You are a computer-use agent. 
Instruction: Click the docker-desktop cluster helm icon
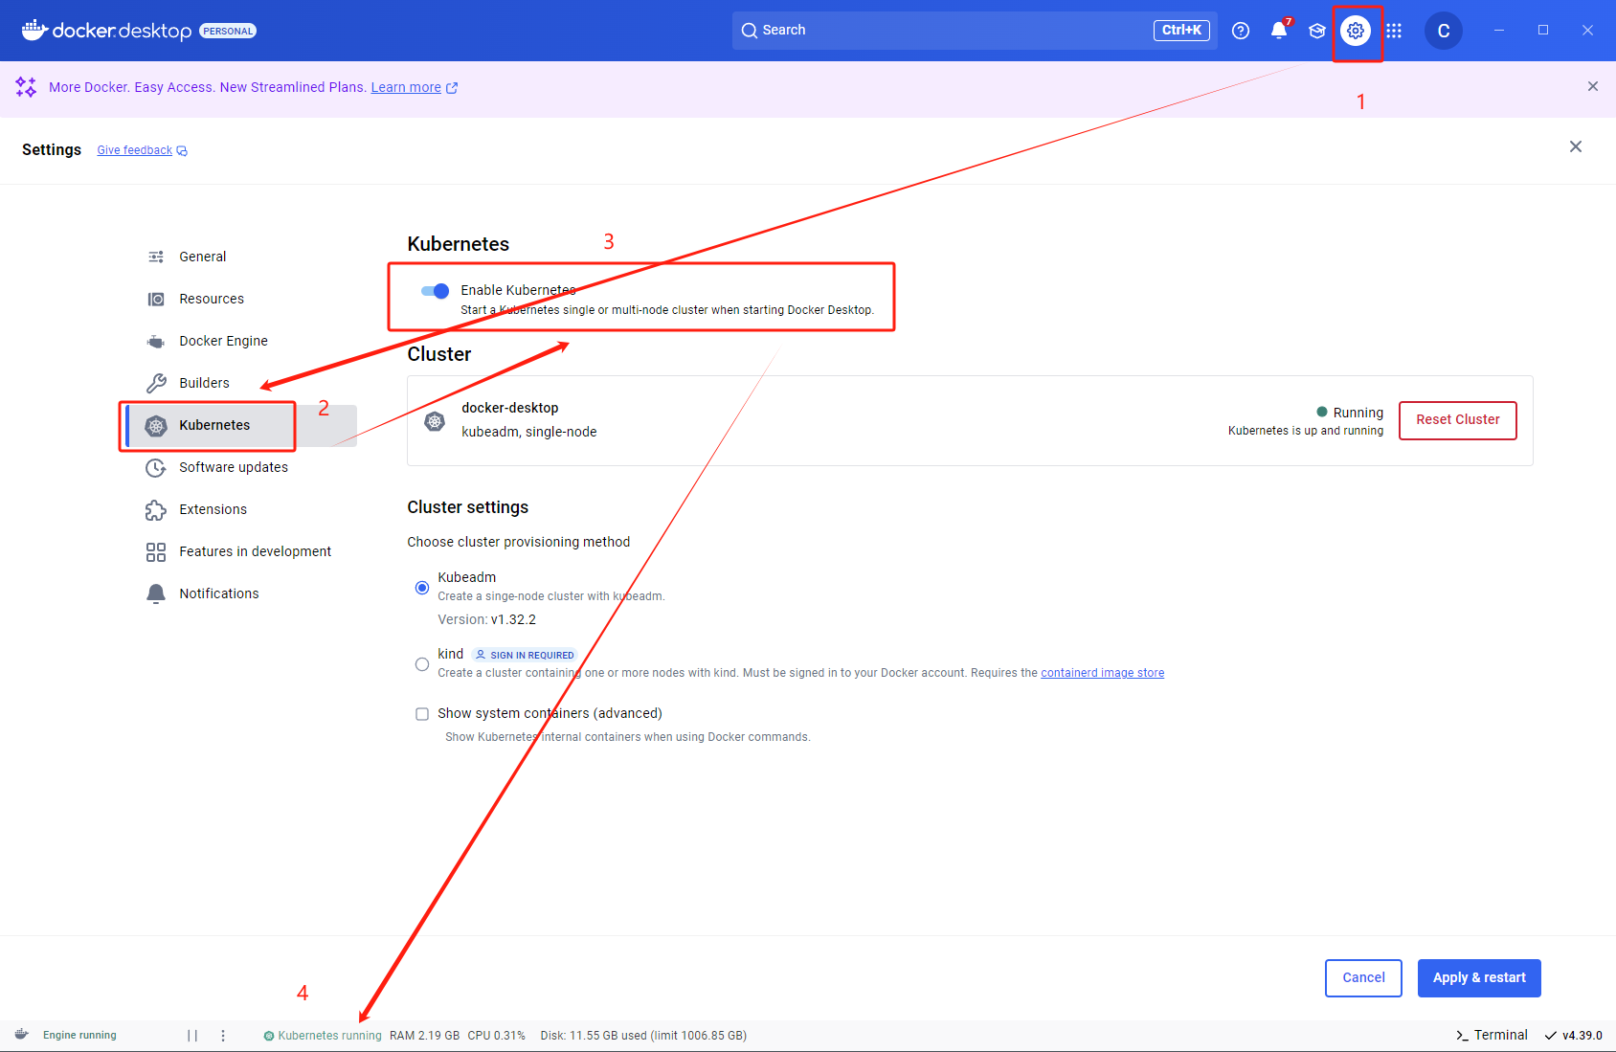pos(435,421)
